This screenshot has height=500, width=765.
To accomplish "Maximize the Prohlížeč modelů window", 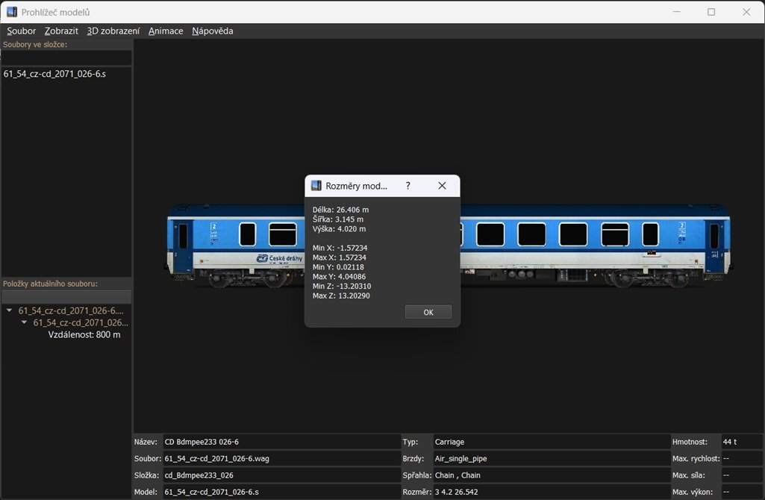I will [x=711, y=12].
